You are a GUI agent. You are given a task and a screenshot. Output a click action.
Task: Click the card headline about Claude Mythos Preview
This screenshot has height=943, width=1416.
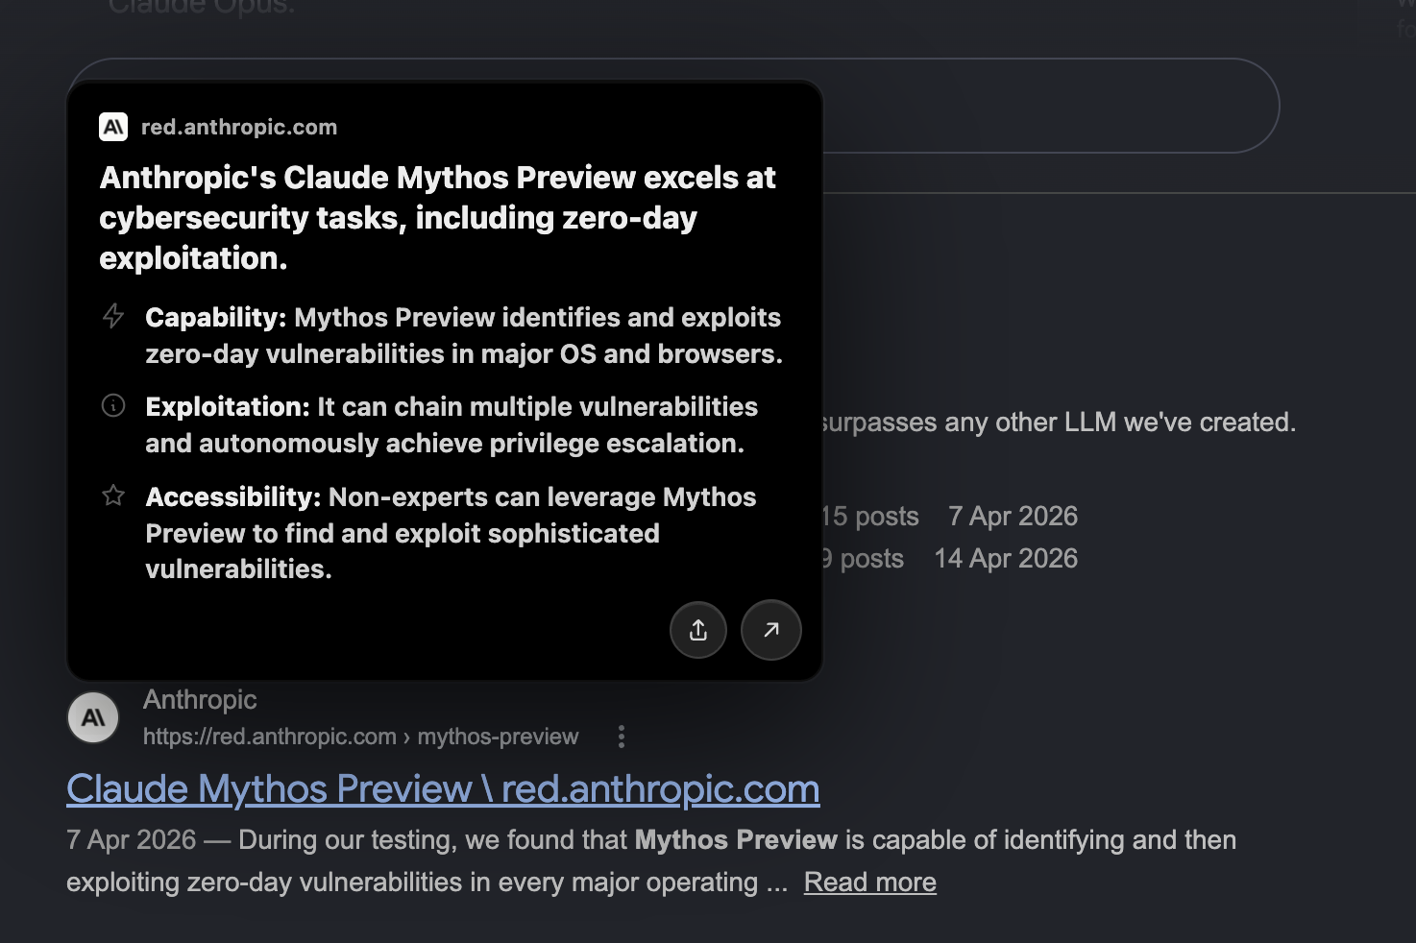438,218
